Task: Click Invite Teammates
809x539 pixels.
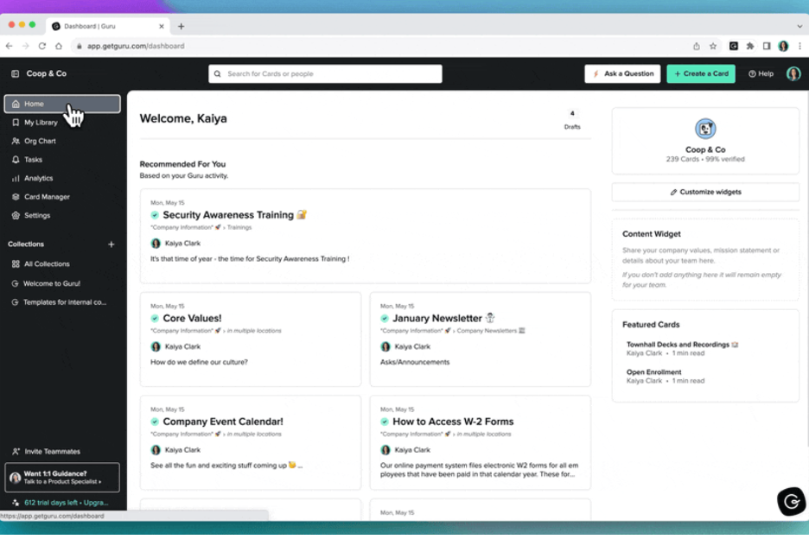Action: click(52, 451)
